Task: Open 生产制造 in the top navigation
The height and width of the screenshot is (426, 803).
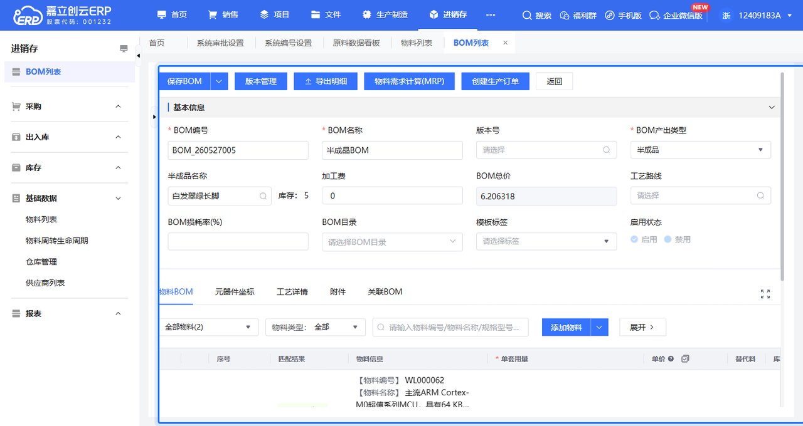Action: click(x=385, y=15)
